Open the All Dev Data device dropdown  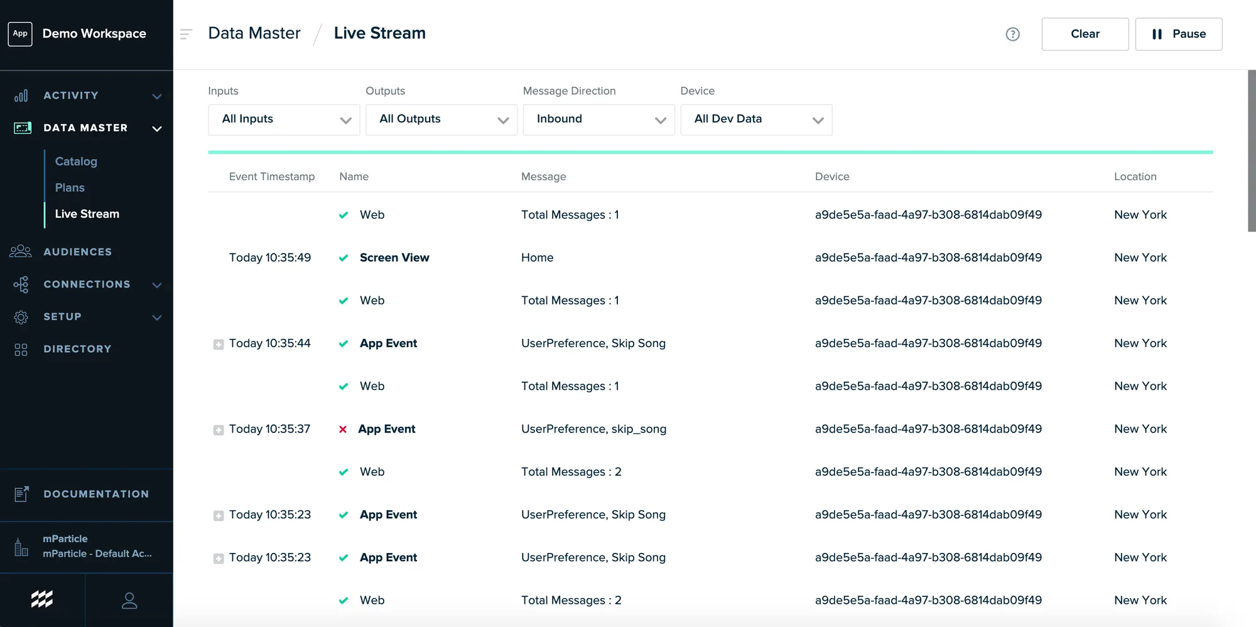click(756, 119)
